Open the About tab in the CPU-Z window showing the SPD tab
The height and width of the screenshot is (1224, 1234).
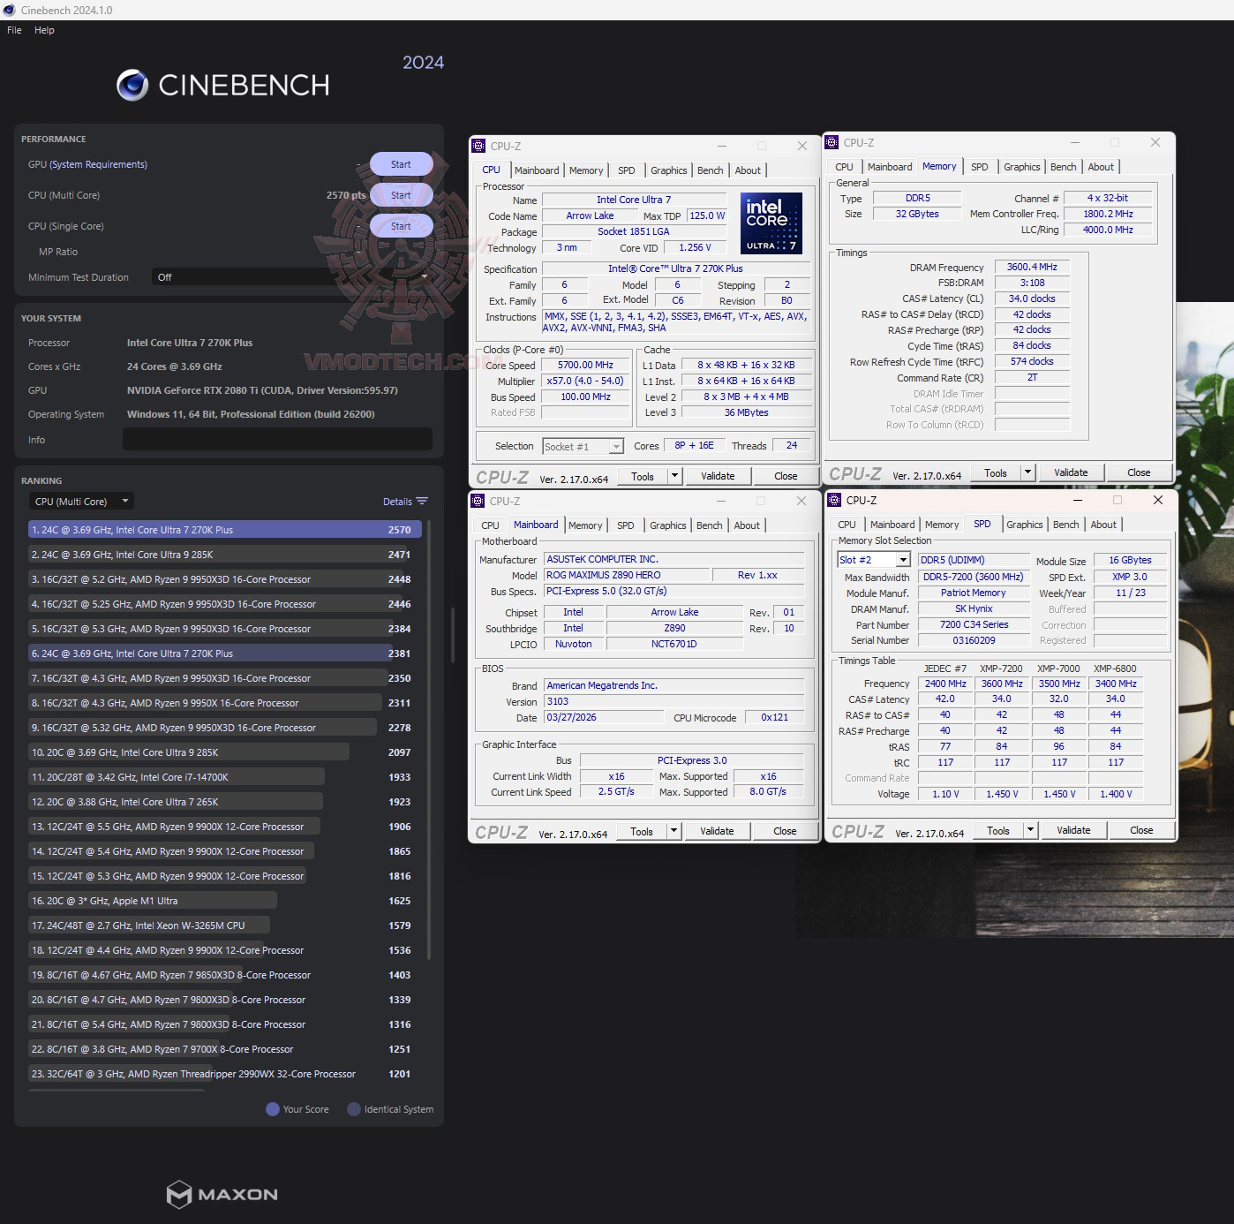pos(1103,525)
